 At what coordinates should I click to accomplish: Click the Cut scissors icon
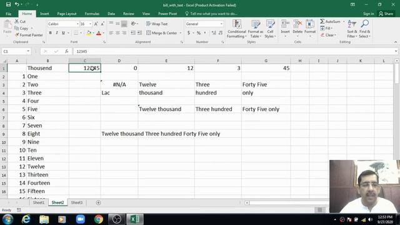(x=17, y=21)
